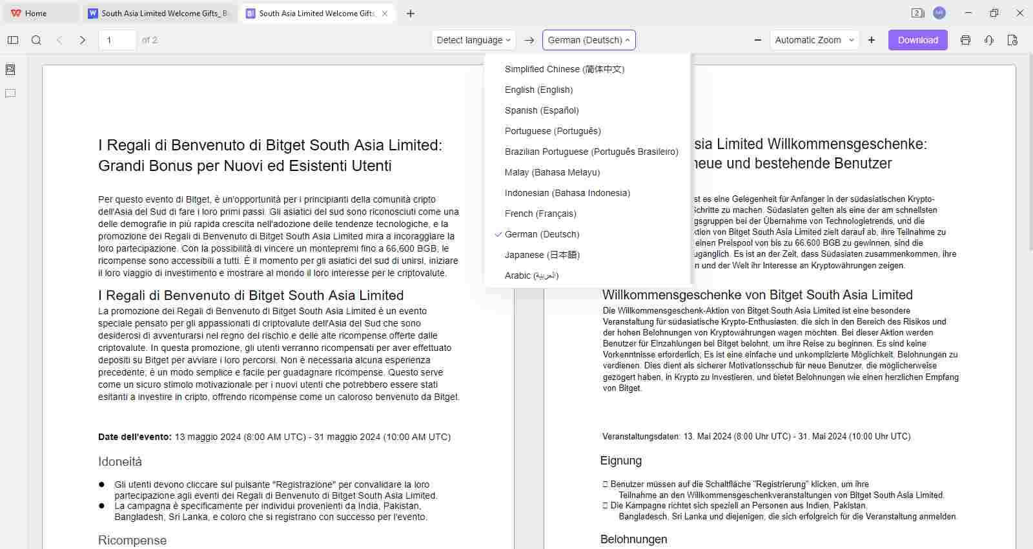Click the 'of 2' page count text

tap(150, 40)
